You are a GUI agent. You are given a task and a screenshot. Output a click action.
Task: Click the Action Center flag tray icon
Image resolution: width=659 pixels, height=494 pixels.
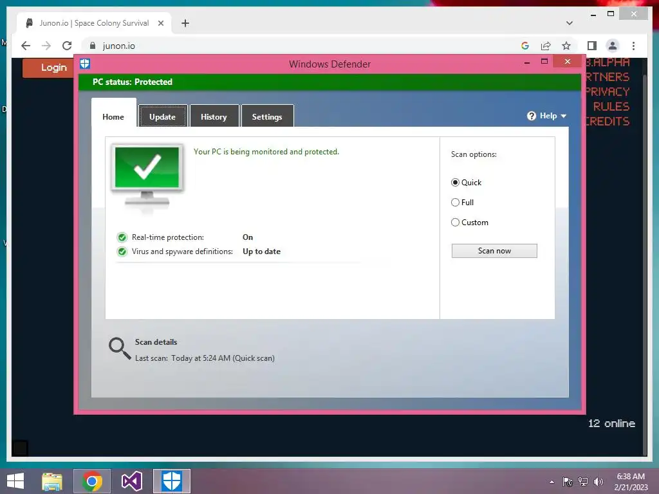[568, 482]
